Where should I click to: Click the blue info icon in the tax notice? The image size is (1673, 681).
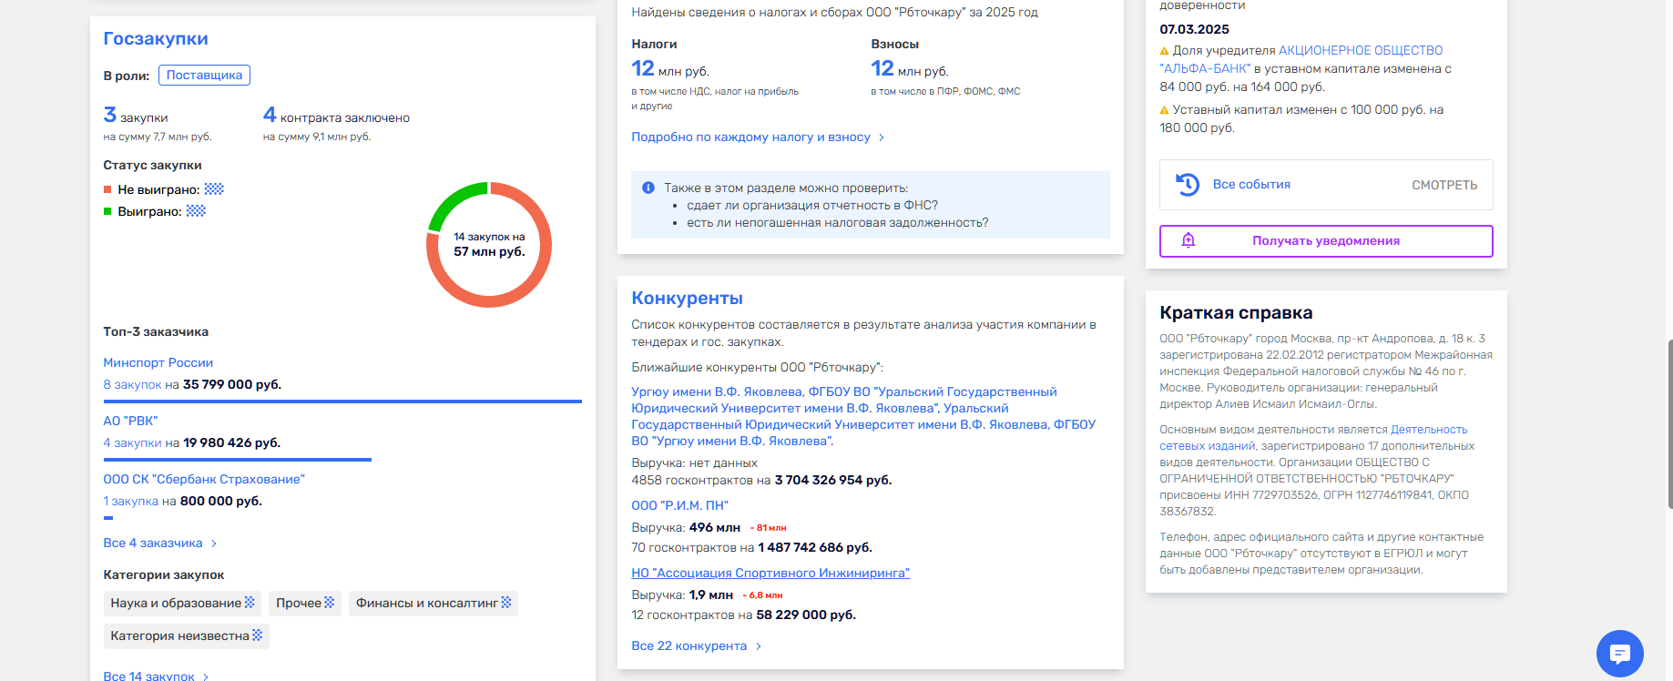(x=648, y=188)
